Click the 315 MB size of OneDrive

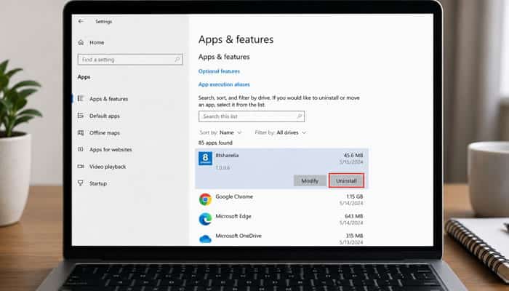click(x=354, y=236)
